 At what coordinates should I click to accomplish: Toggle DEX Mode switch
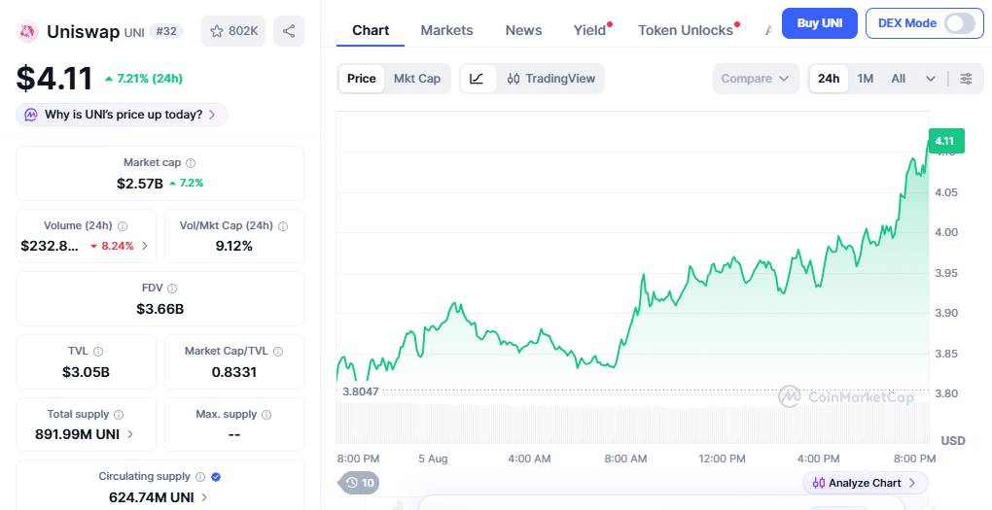(960, 23)
